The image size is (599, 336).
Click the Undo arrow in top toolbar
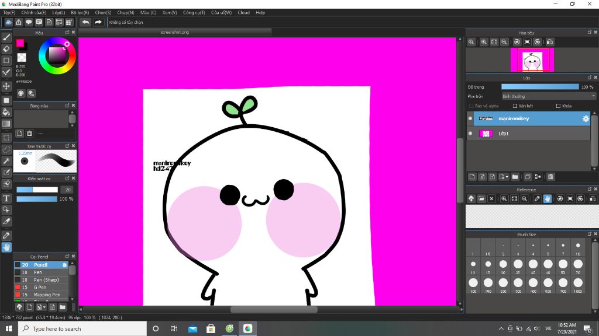(85, 22)
